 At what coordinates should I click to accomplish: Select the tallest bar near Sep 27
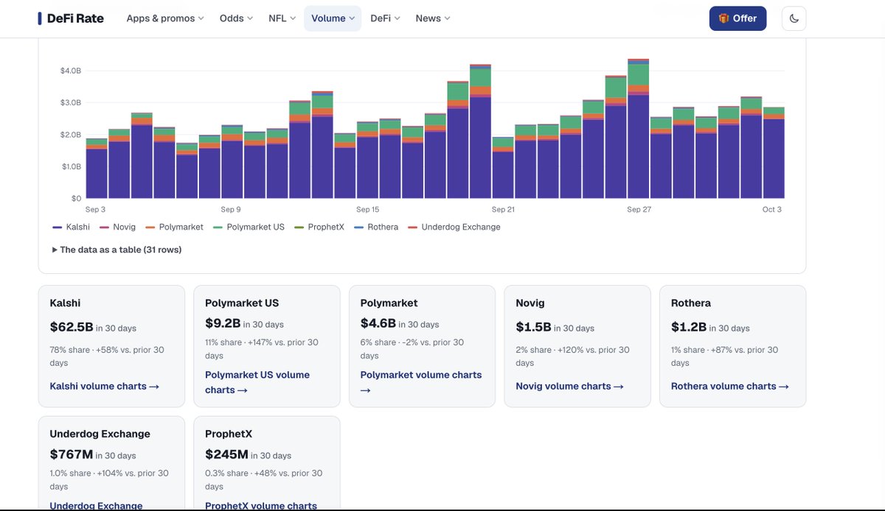638,128
